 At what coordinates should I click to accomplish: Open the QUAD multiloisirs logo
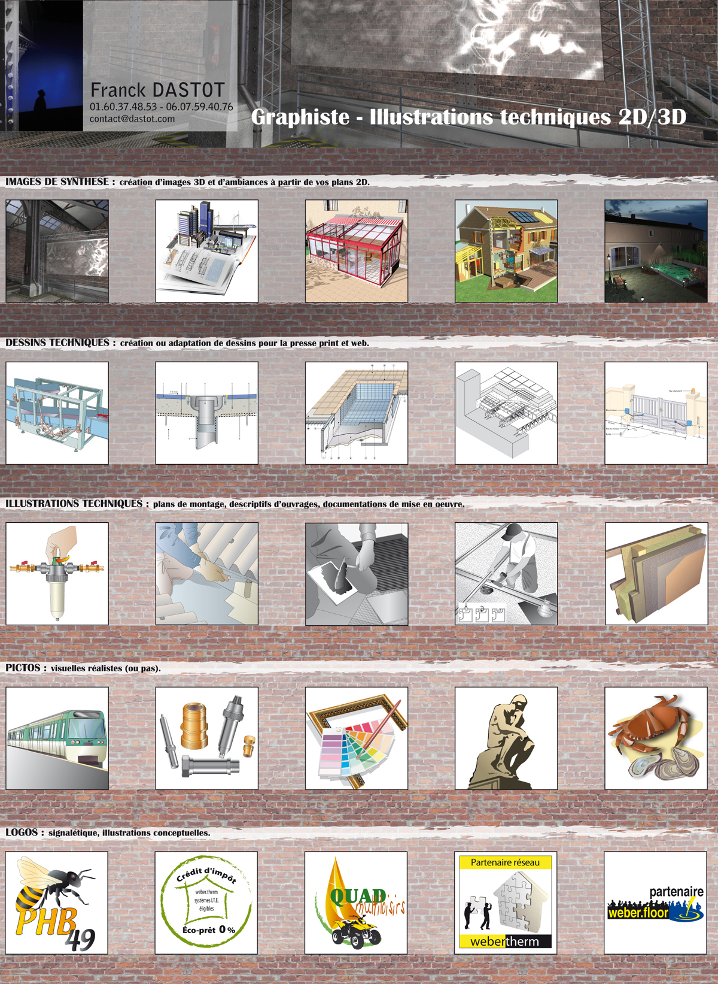[356, 903]
